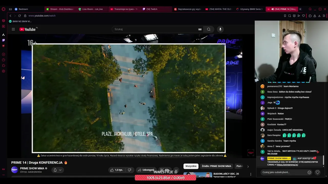This screenshot has width=328, height=184.
Task: Select Źródło: PRIME SHOW MMA chip
Action: coord(216,166)
